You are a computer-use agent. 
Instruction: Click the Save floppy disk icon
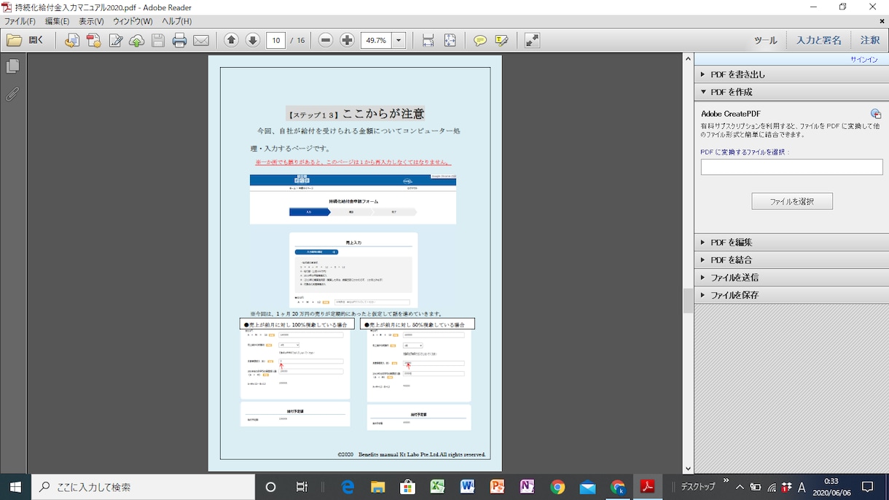tap(158, 41)
